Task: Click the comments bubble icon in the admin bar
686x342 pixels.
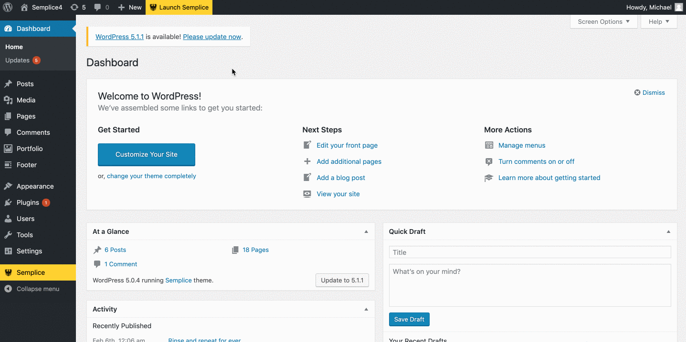Action: [x=98, y=7]
